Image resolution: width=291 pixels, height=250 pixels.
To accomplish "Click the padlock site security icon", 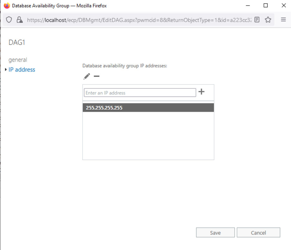I will point(20,20).
